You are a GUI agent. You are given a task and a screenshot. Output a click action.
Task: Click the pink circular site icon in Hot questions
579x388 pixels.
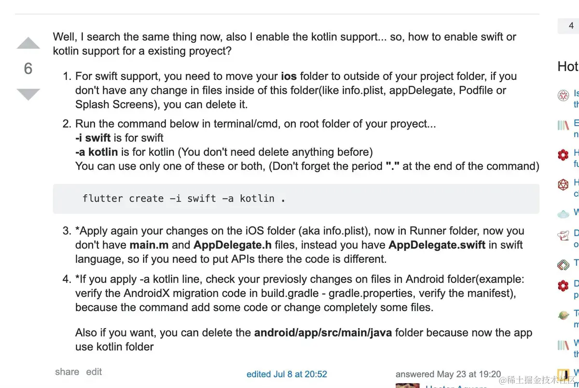[x=563, y=95]
